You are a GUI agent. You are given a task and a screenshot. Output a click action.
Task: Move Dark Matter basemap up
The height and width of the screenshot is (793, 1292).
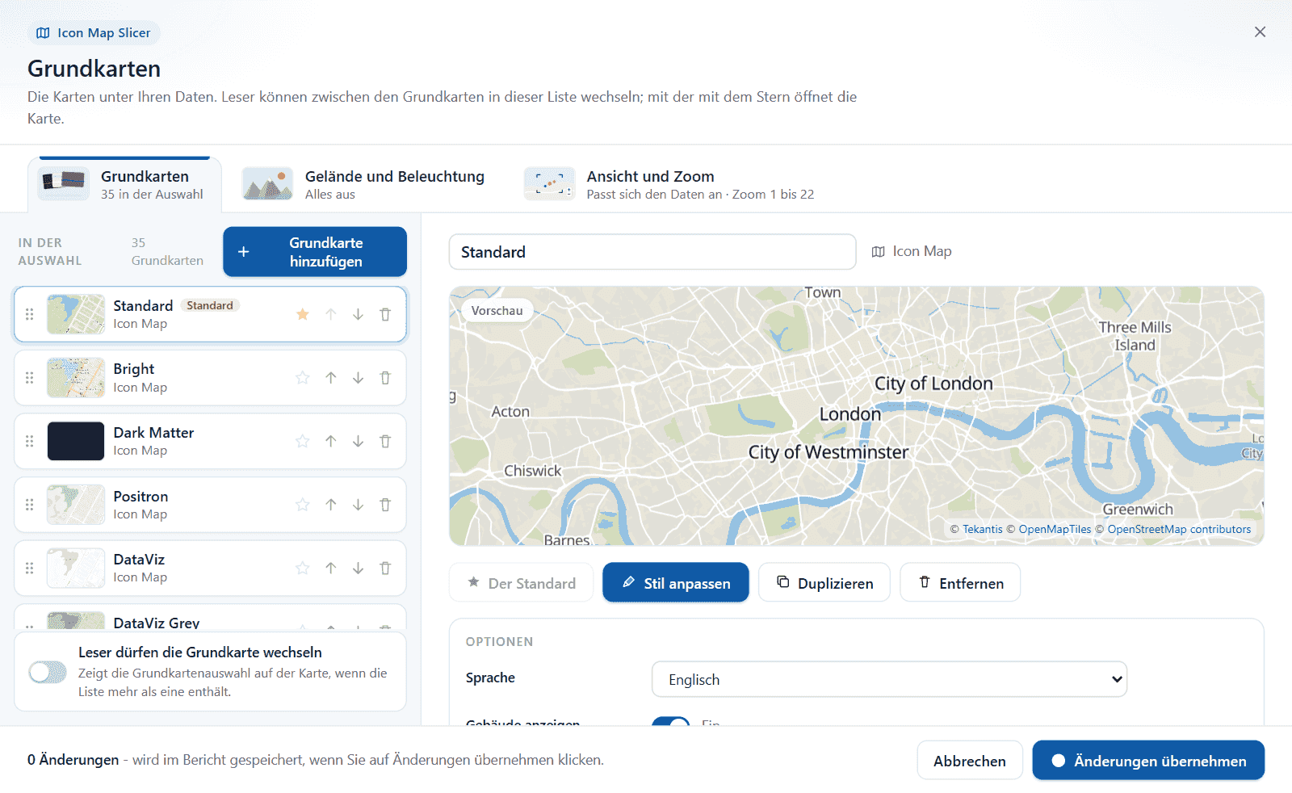331,441
